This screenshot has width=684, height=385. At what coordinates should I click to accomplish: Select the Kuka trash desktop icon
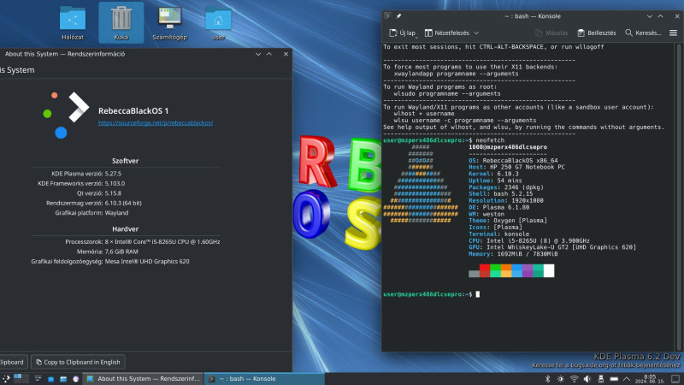tap(121, 23)
